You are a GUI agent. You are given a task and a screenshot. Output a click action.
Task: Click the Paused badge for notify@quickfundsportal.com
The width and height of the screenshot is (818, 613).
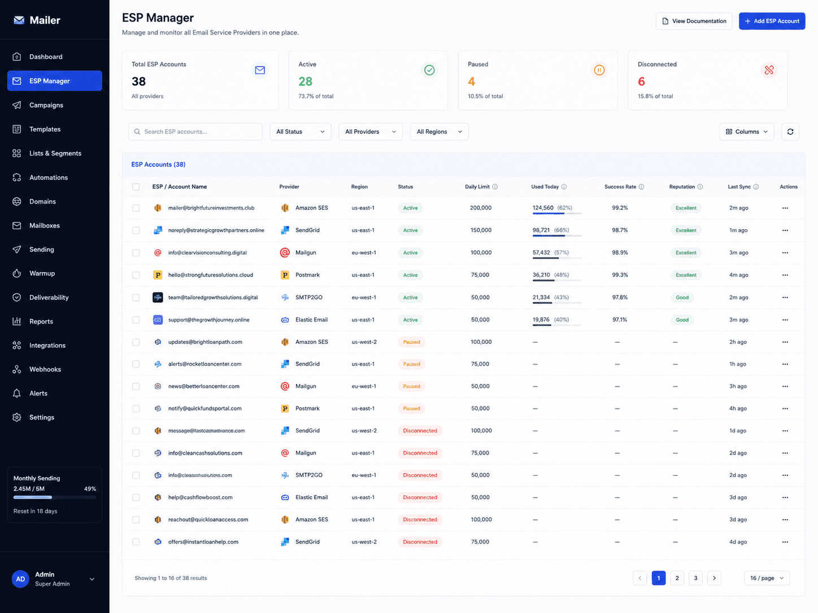point(411,409)
